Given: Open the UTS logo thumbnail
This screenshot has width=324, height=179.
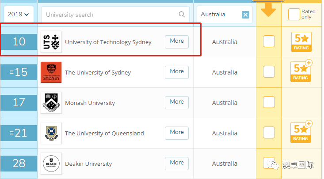Looking at the screenshot, I should pos(51,42).
